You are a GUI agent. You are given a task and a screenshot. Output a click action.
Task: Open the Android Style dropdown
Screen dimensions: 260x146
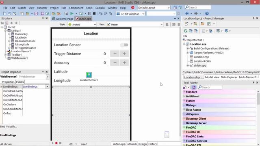95,24
